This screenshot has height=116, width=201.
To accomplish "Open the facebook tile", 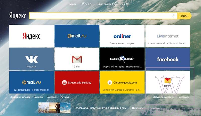I will pyautogui.click(x=168, y=59).
